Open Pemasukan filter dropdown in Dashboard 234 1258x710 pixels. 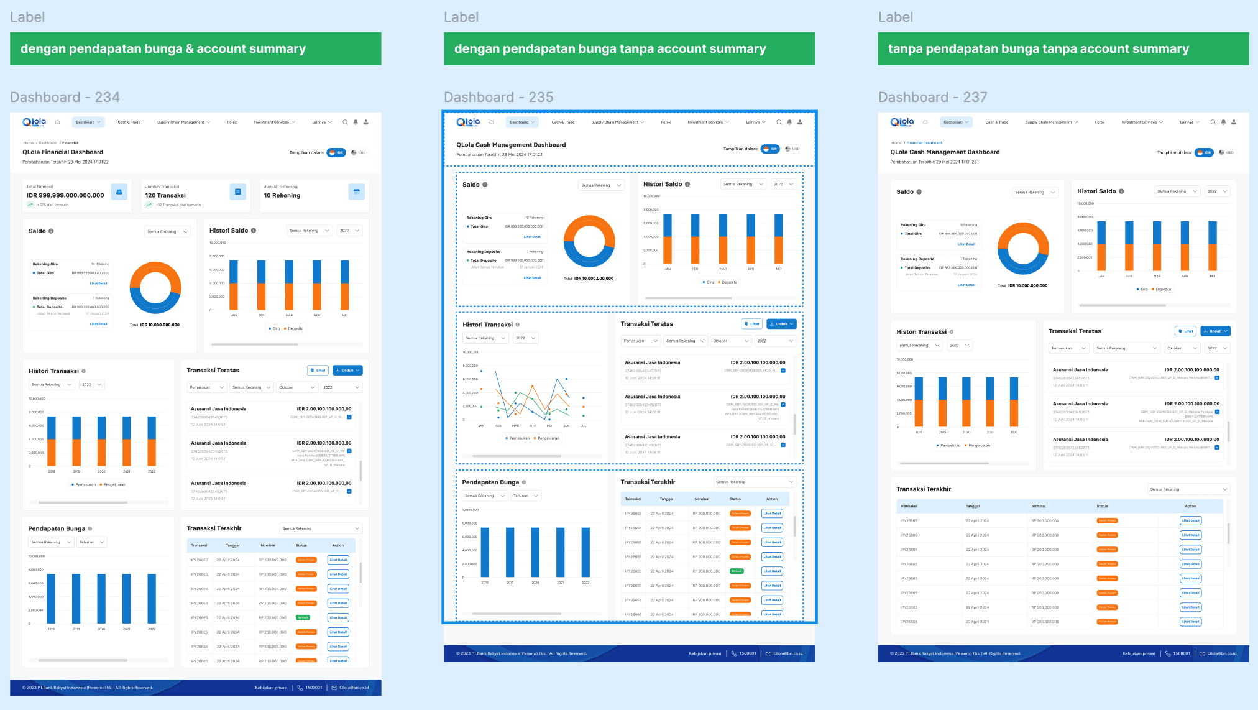click(x=206, y=387)
